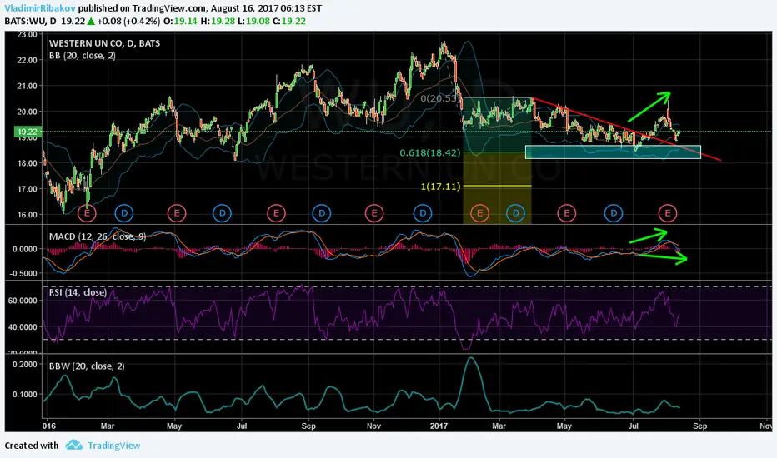Open the VladimirRibakov author profile link

point(40,8)
